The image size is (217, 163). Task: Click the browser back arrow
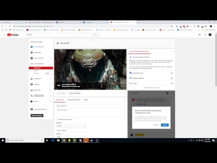[x=2, y=26]
